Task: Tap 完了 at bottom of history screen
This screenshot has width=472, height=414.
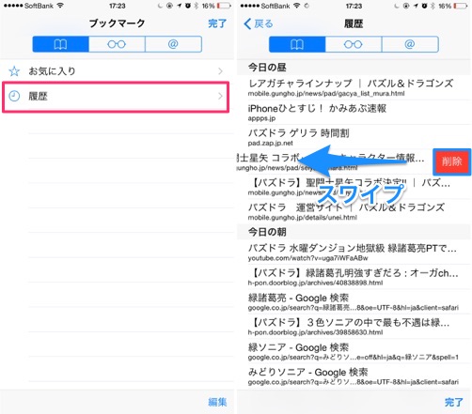Action: [x=453, y=402]
